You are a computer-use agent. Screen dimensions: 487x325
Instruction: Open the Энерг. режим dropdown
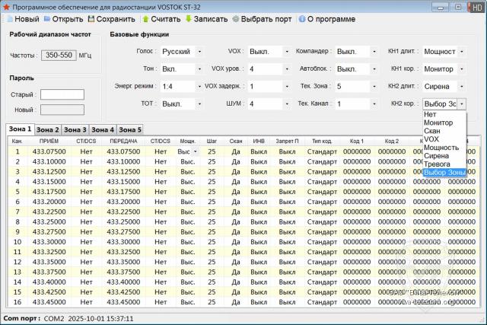(199, 87)
